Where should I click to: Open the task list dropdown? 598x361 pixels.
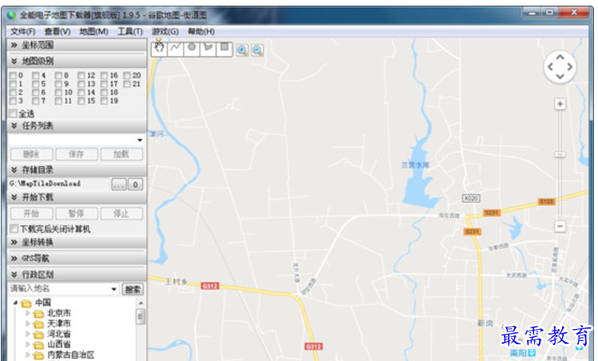point(140,140)
